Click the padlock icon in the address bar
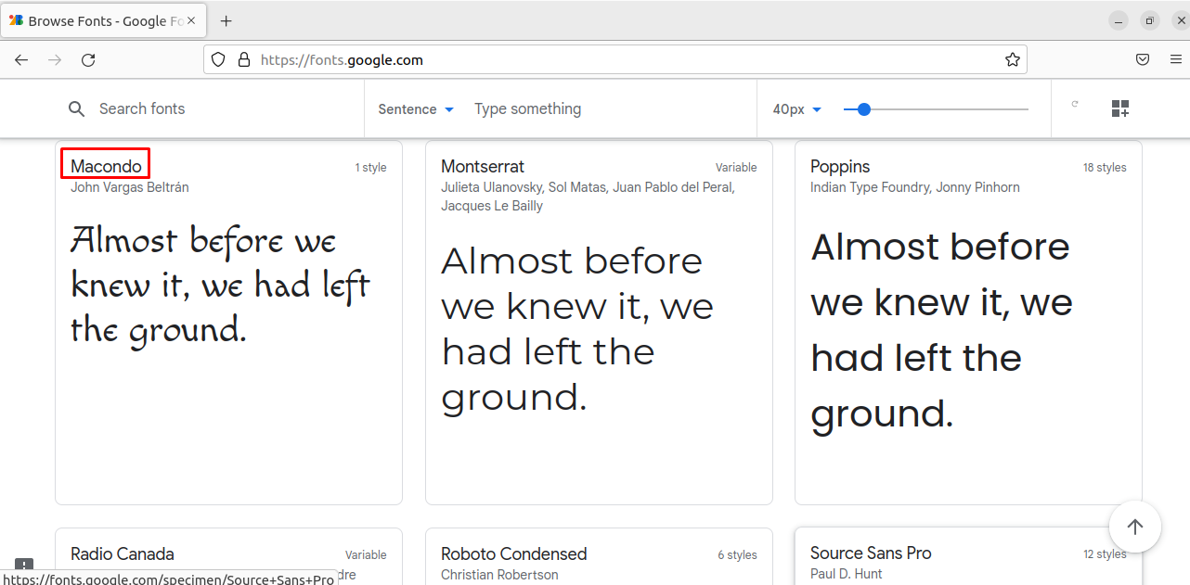1190x585 pixels. click(243, 58)
